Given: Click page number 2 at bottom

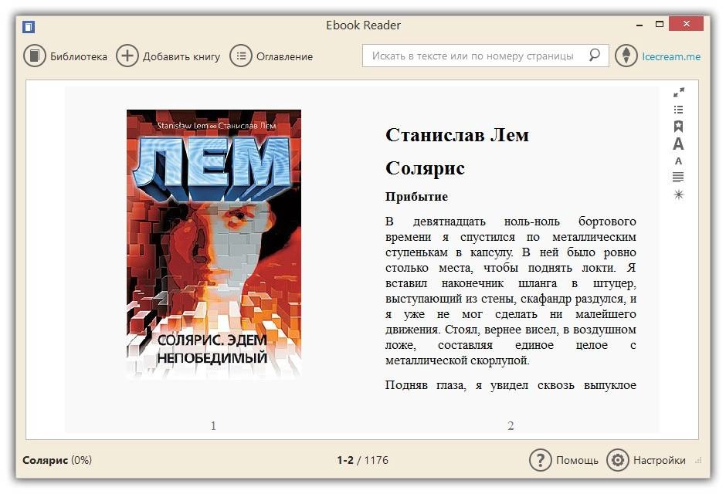Looking at the screenshot, I should (511, 425).
